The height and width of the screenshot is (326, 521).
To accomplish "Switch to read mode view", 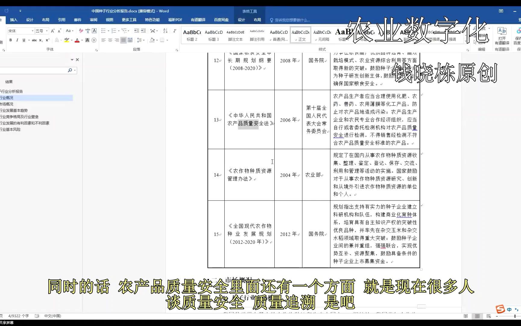I will [466, 316].
